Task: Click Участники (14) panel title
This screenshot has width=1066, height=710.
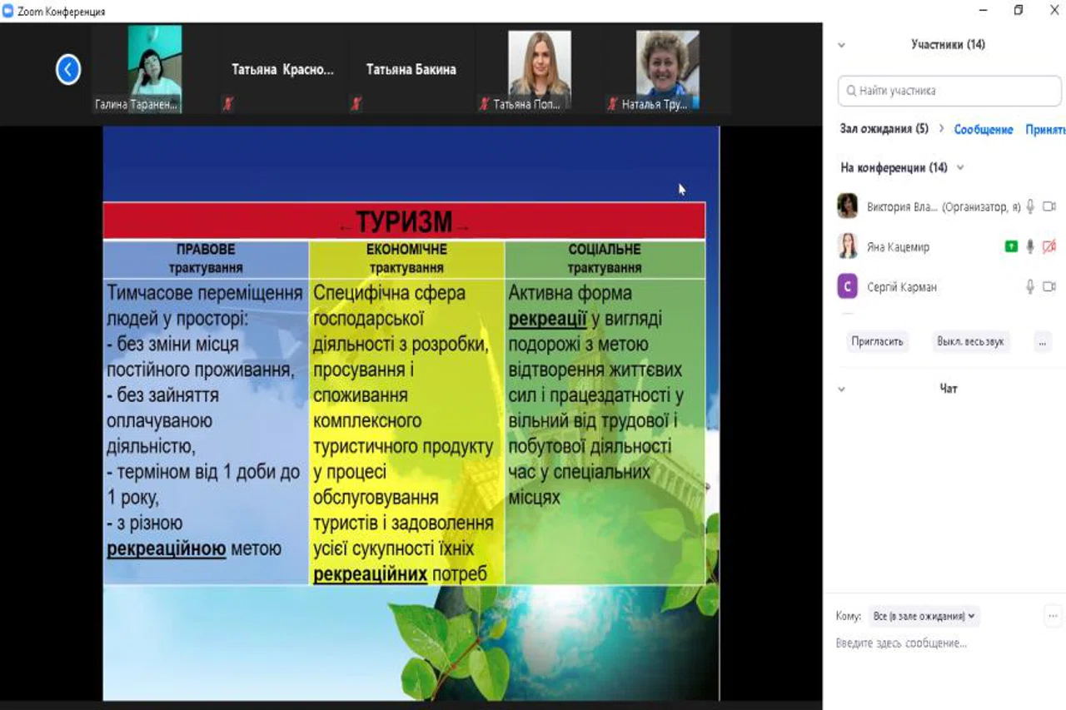Action: 948,45
